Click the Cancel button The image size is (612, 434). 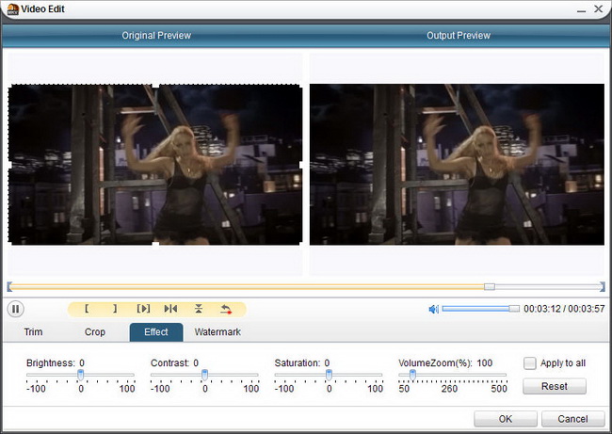572,419
